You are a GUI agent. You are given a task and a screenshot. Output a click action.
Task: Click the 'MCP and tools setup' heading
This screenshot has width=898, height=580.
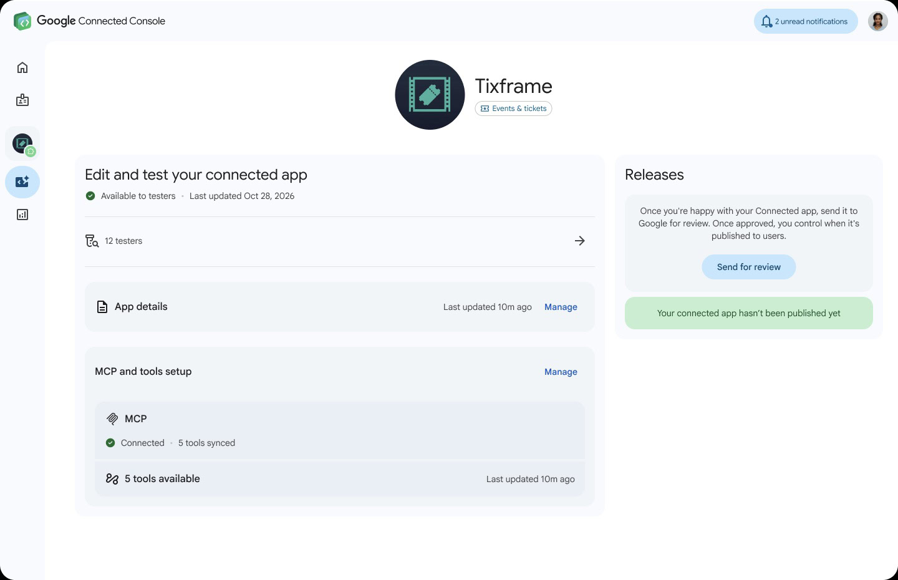tap(143, 372)
